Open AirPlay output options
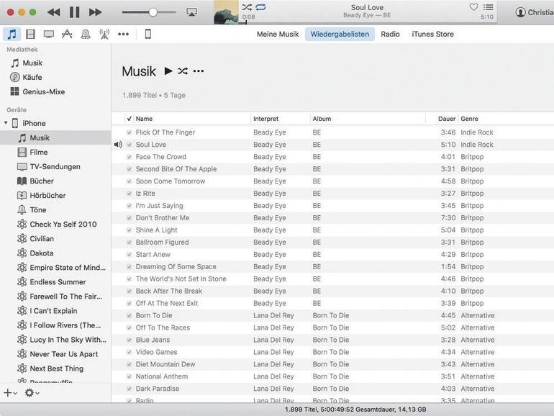 [x=191, y=12]
